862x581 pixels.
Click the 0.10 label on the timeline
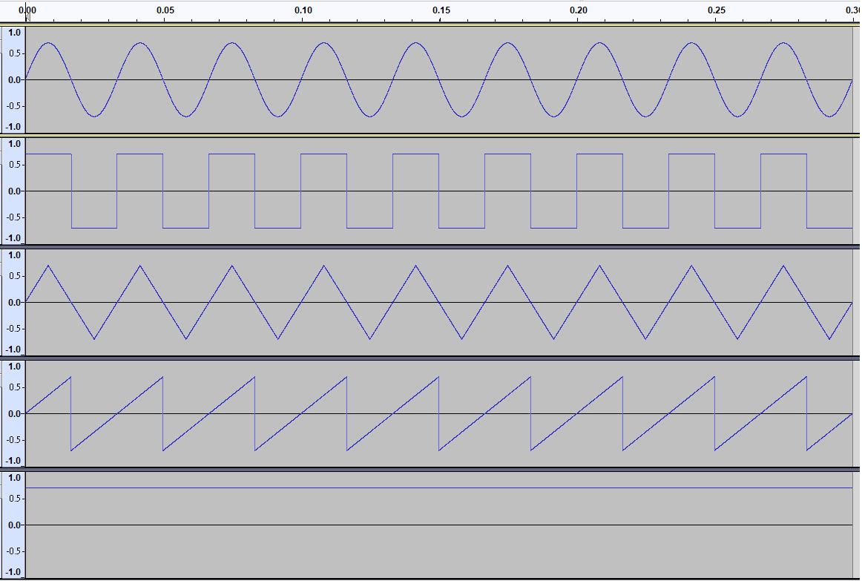coord(304,11)
